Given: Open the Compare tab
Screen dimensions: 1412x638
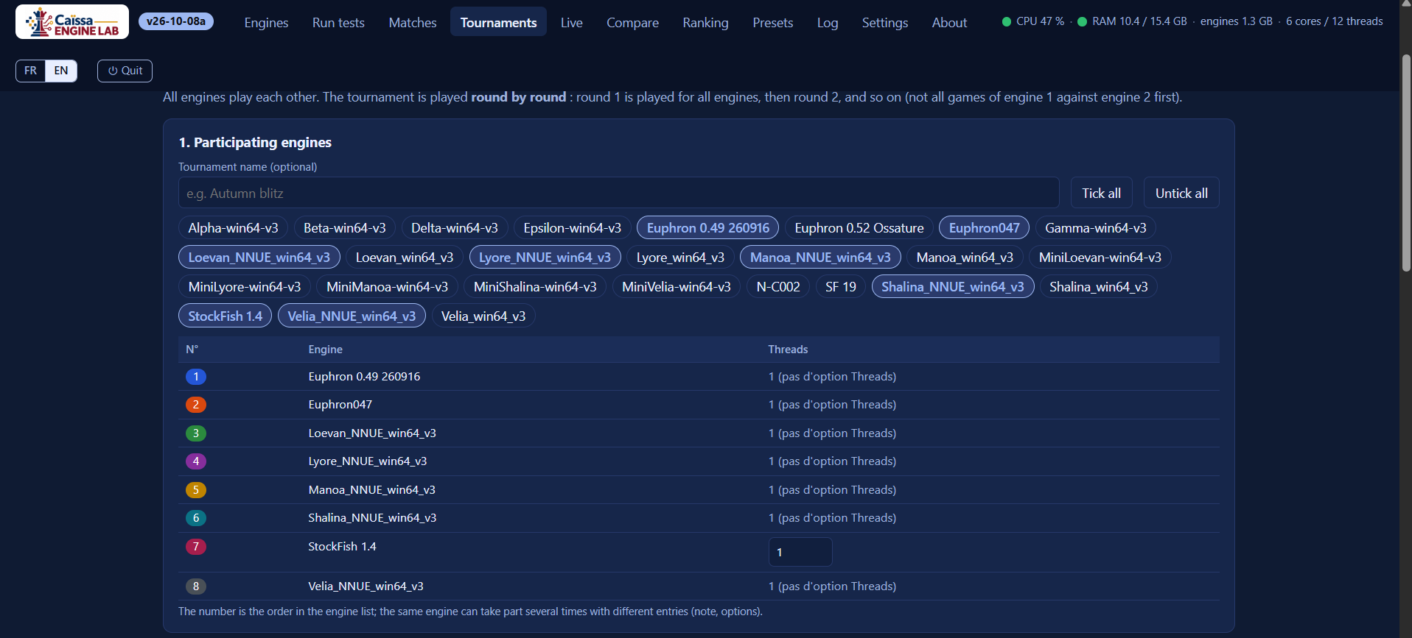Looking at the screenshot, I should (632, 22).
